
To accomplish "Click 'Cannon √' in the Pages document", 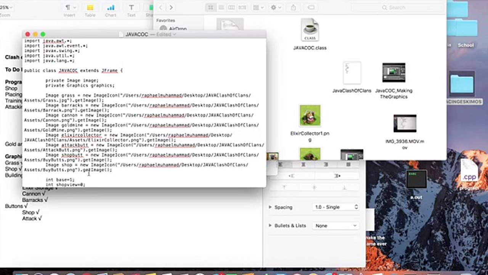I will point(34,194).
